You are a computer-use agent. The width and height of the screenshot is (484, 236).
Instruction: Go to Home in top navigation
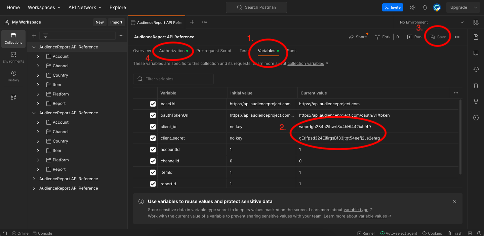pos(13,7)
